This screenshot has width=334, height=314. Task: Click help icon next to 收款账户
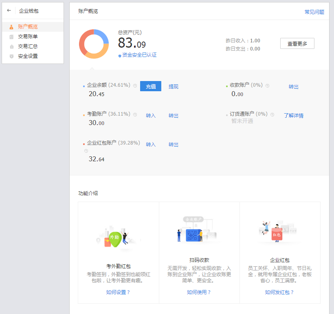[267, 86]
